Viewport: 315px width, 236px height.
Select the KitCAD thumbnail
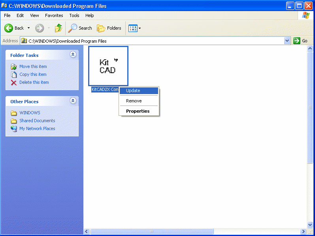108,66
